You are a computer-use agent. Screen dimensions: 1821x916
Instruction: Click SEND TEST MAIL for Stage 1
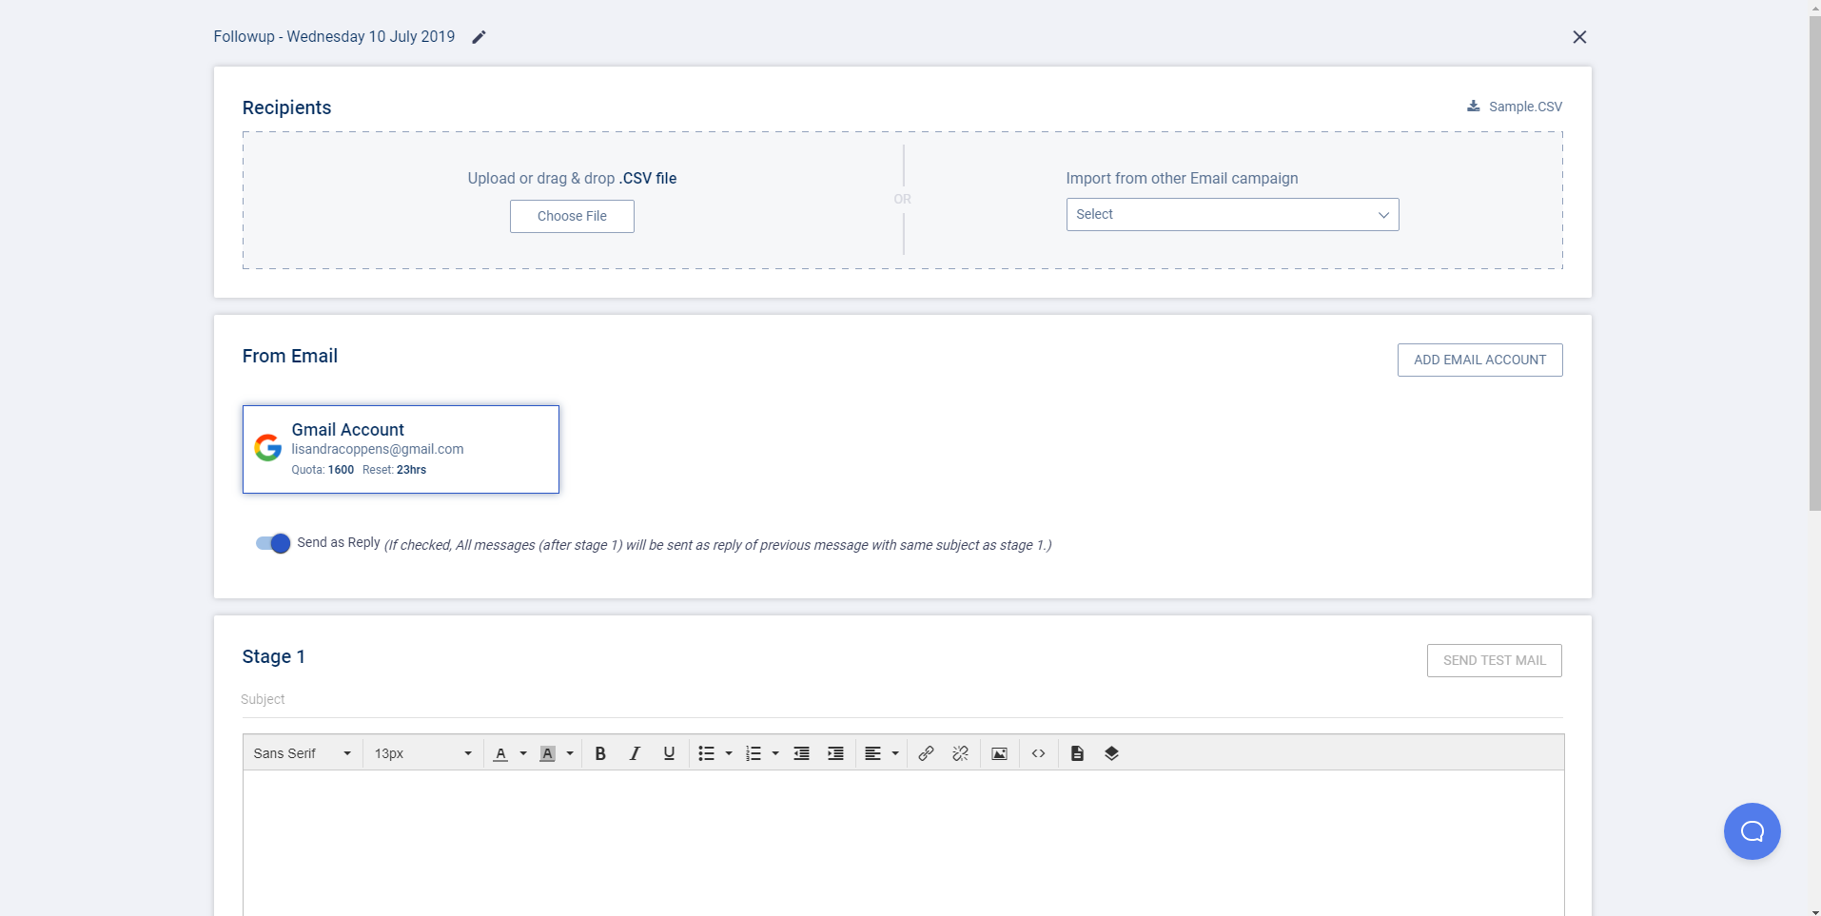coord(1493,660)
